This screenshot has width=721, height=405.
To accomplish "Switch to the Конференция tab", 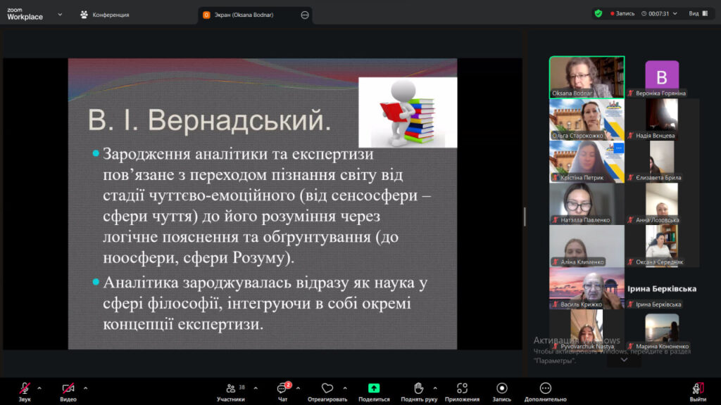I will [x=105, y=14].
